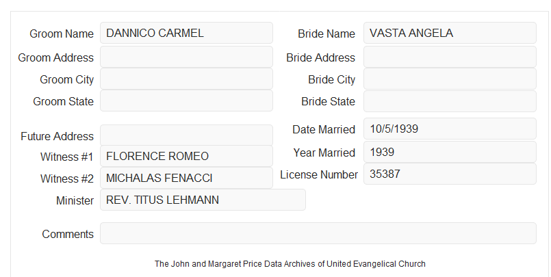Click the License Number field 35387

click(450, 174)
